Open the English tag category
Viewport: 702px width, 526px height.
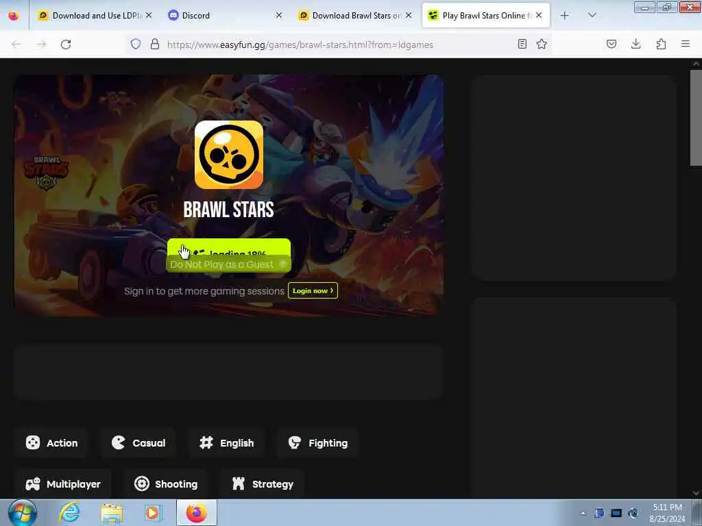(x=226, y=443)
